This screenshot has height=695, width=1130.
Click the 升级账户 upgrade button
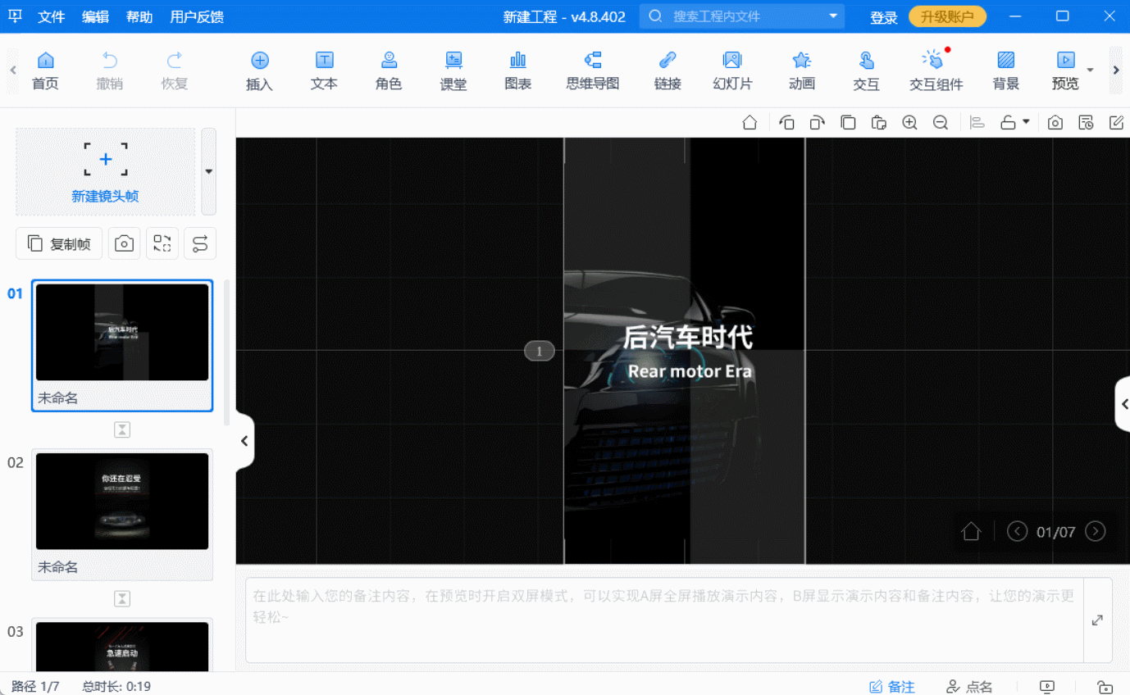point(947,16)
